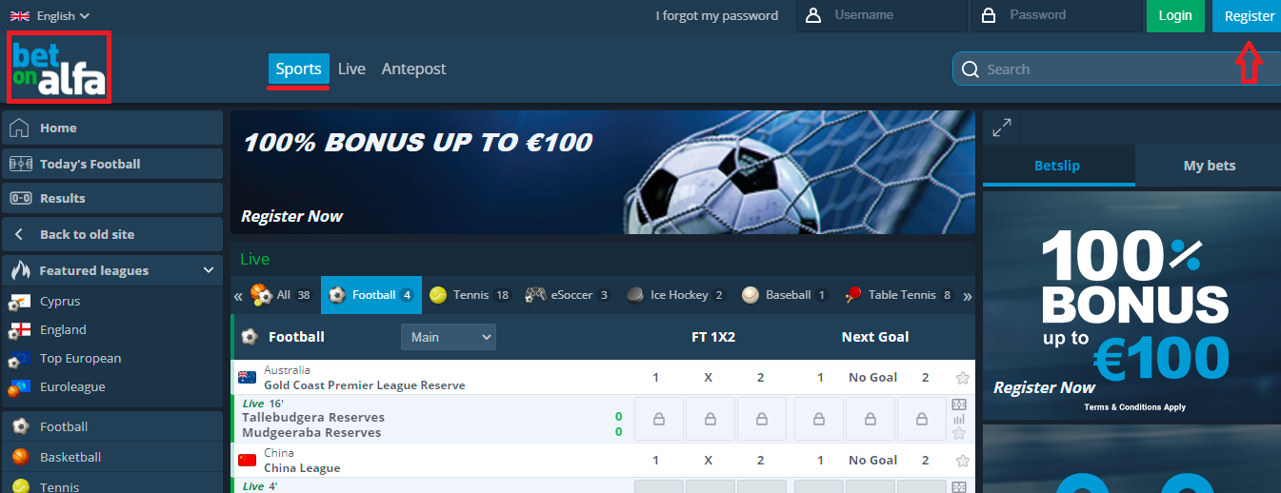Open the Live menu item
This screenshot has height=493, width=1281.
[x=351, y=69]
